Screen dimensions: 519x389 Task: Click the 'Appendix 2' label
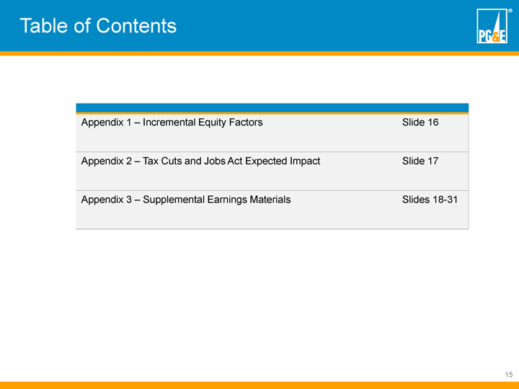(107, 161)
